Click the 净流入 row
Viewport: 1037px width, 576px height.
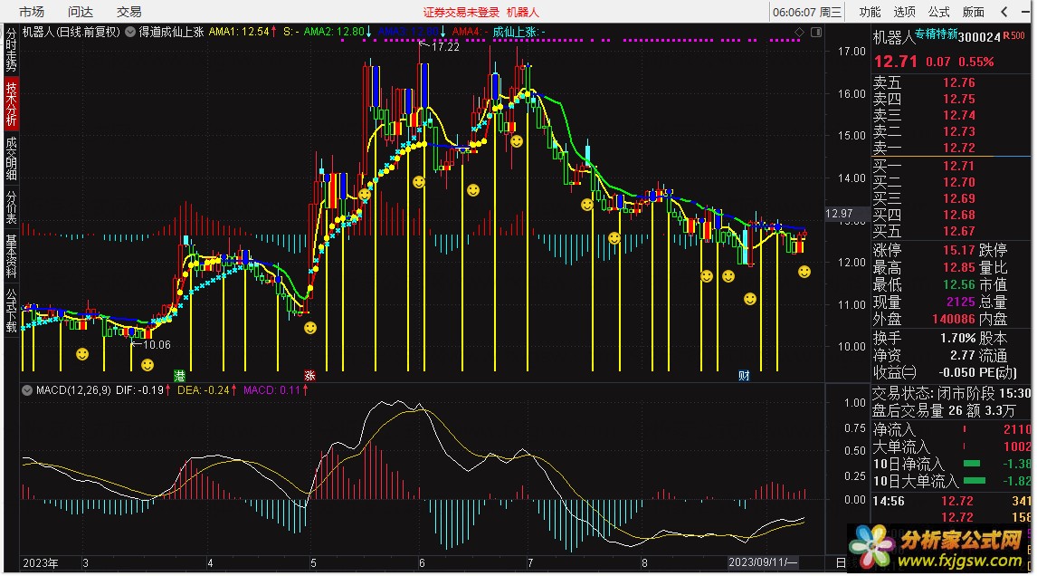[x=951, y=429]
